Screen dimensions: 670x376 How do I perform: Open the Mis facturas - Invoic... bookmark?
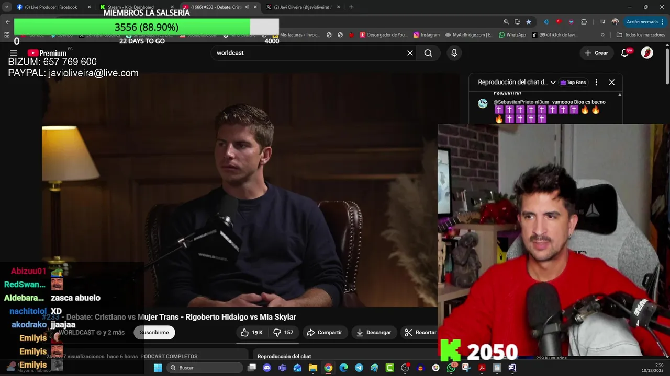tap(296, 35)
